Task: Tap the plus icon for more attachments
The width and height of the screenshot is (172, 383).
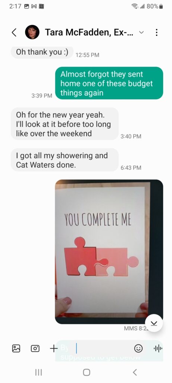Action: coord(54,349)
